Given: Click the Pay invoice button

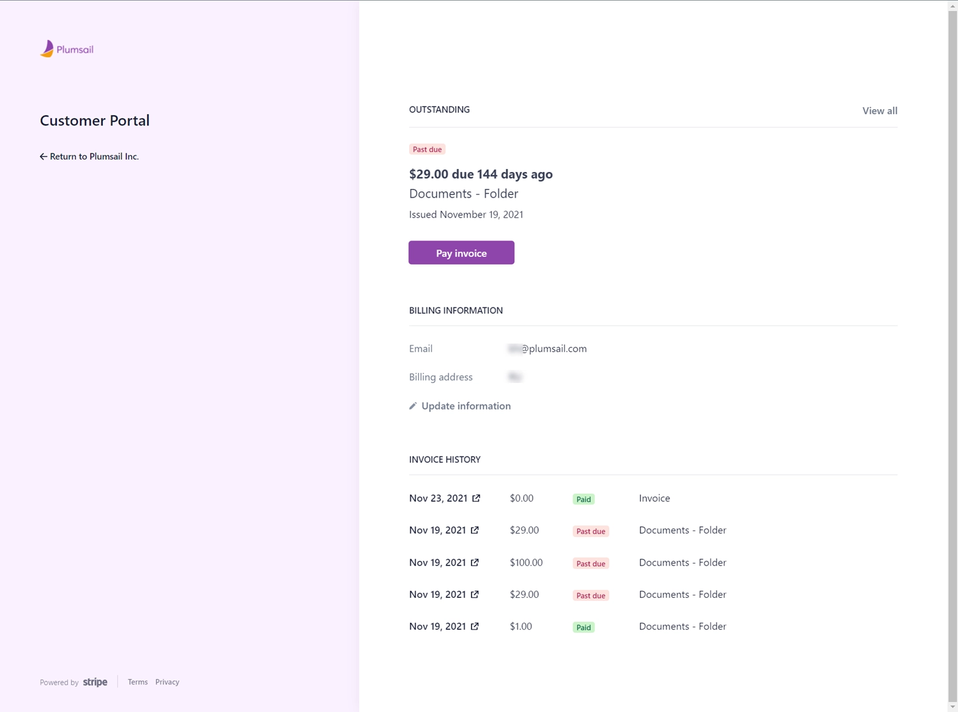Looking at the screenshot, I should tap(462, 253).
